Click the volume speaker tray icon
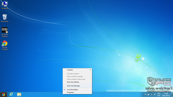 click(155, 95)
